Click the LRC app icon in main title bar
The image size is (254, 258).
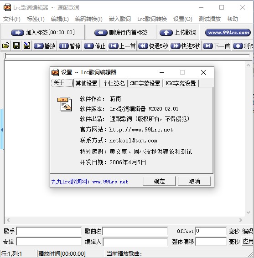tap(7, 7)
